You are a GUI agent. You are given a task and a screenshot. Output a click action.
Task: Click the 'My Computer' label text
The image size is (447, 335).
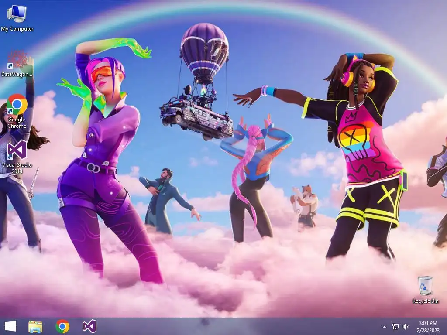point(17,29)
